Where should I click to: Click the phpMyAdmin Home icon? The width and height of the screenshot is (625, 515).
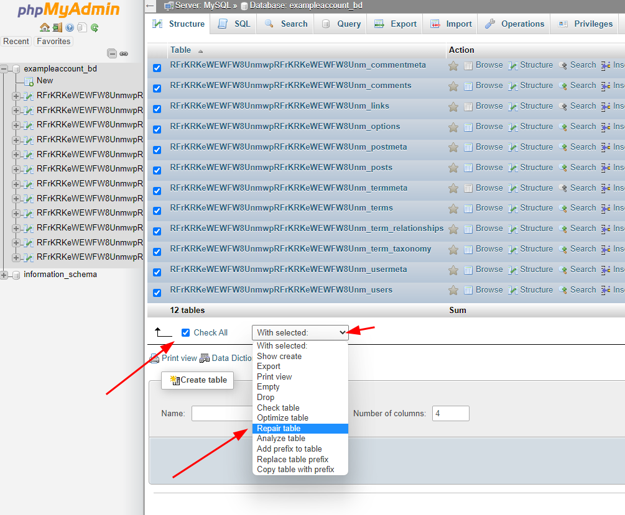(44, 27)
